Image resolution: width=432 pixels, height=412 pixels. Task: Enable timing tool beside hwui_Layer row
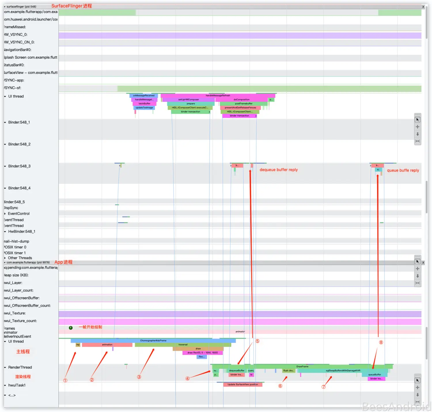pyautogui.click(x=417, y=283)
